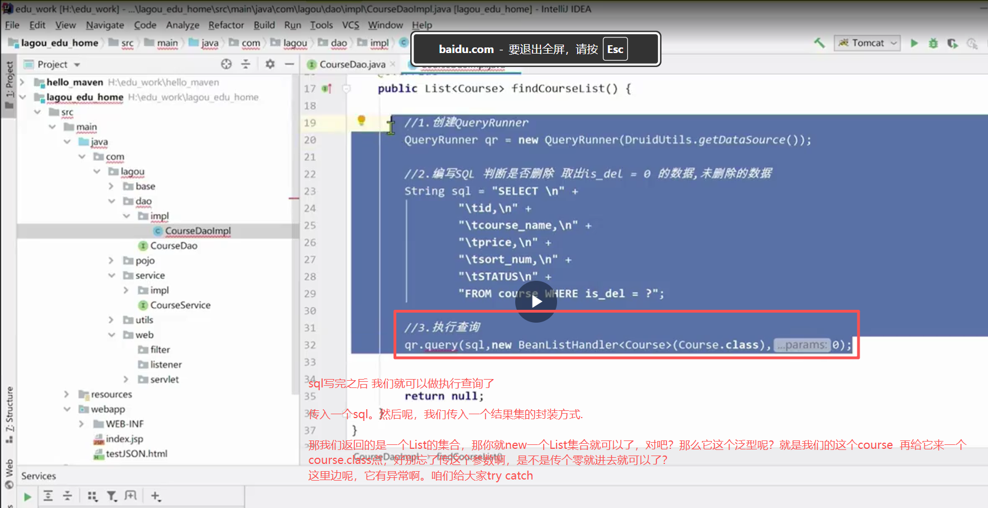Click 'return null;' code on line 35
This screenshot has width=988, height=508.
click(444, 396)
